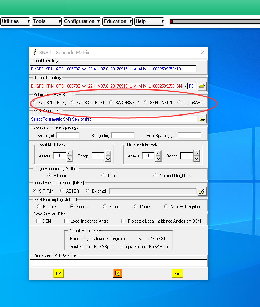Select Cubic DEM resampling method
260x307 pixels.
tap(136, 206)
